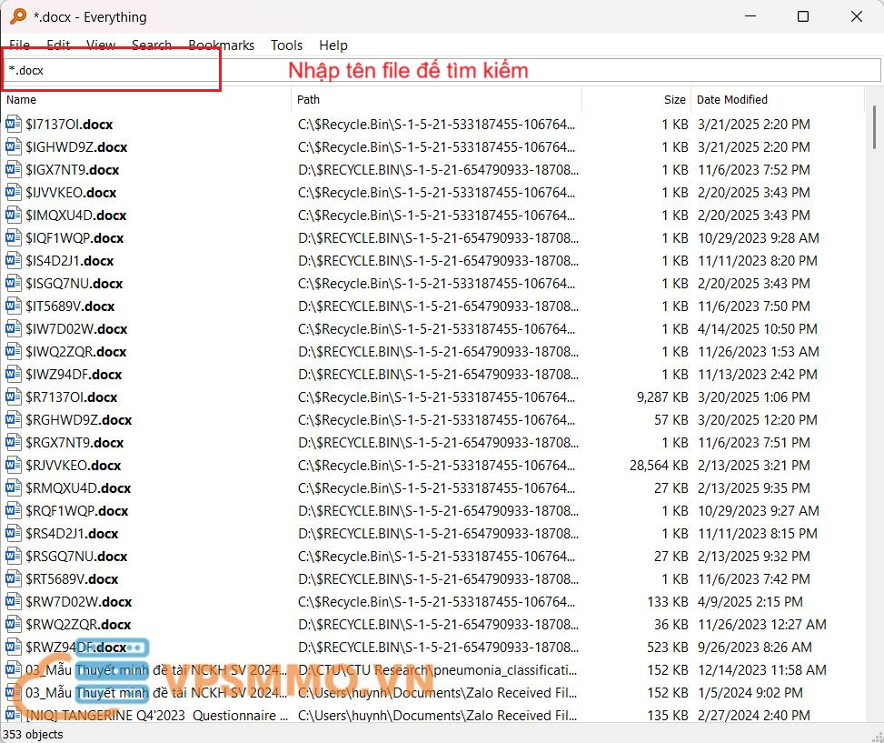The image size is (884, 743).
Task: Open the Tools menu
Action: point(286,45)
